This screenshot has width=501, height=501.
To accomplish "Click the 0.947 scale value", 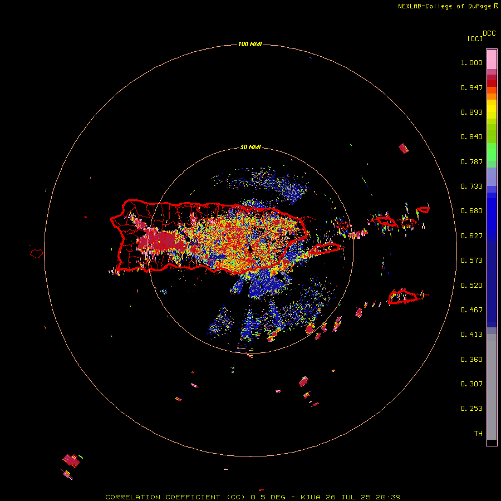I will [x=471, y=87].
